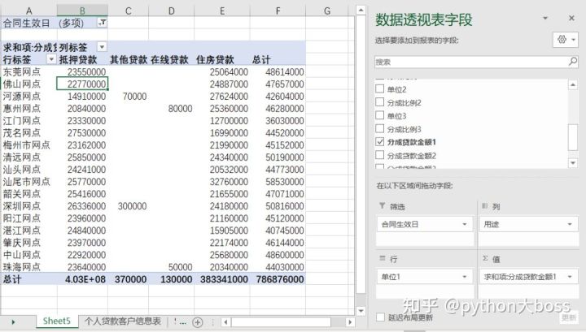Open 用途 dropdown in columns area
The image size is (586, 332).
click(x=570, y=224)
